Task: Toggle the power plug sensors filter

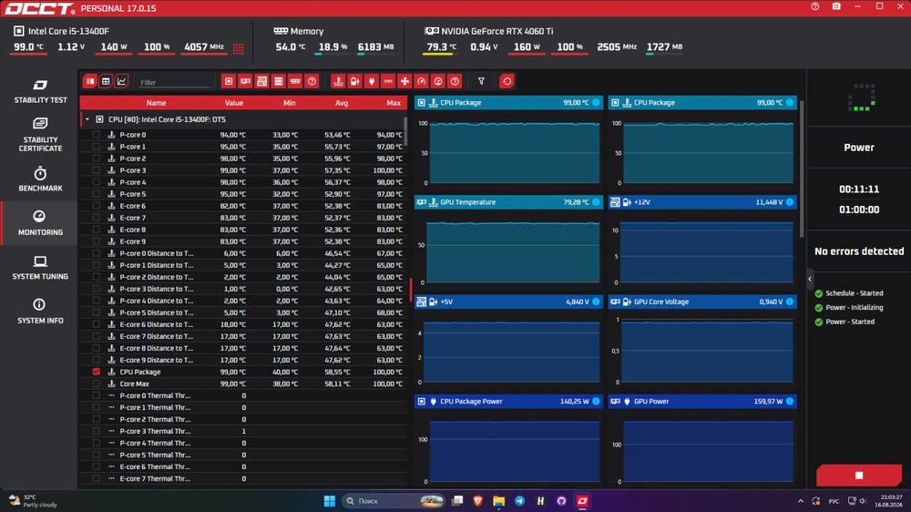Action: pyautogui.click(x=372, y=81)
